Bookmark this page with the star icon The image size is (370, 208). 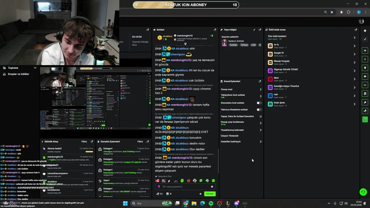tap(332, 12)
